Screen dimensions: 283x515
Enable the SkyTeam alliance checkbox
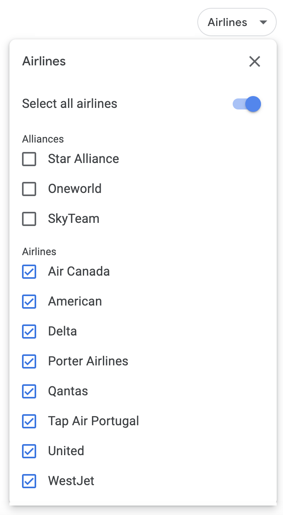point(29,219)
